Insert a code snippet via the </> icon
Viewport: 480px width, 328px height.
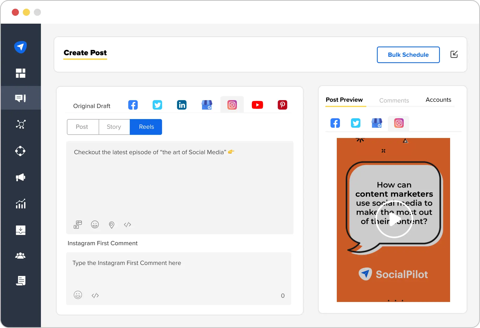click(127, 225)
